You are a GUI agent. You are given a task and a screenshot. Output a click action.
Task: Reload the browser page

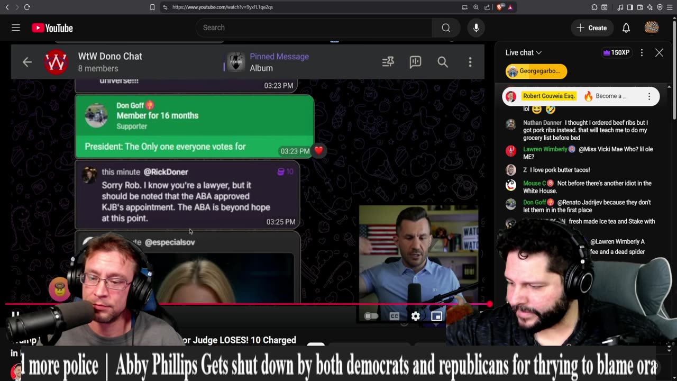pyautogui.click(x=27, y=7)
